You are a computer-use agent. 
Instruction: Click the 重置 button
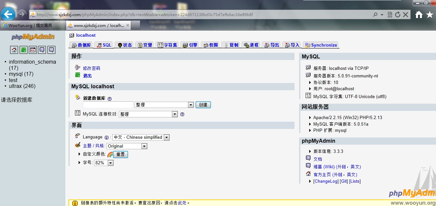click(121, 154)
